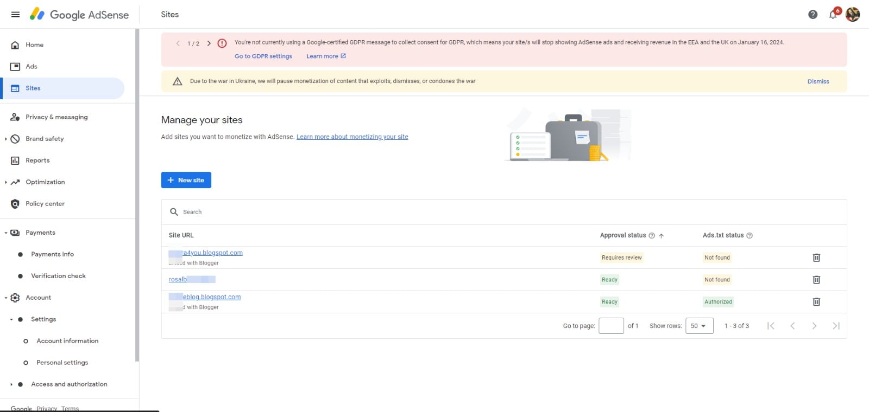Open Learn more about monetizing your site

[x=352, y=137]
